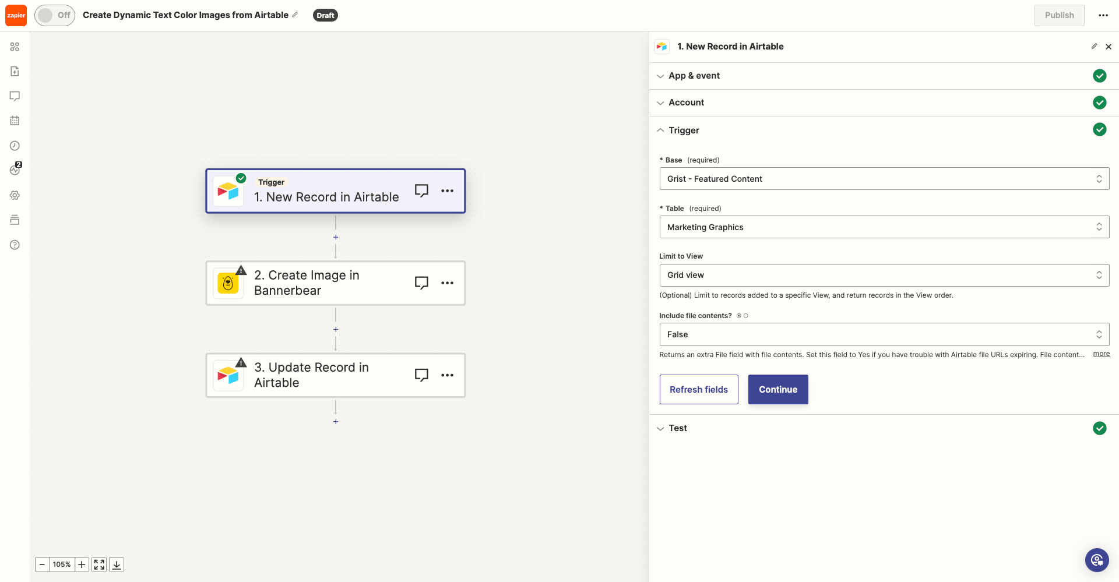Click the Refresh fields button
Screen dimensions: 1119x582
click(698, 389)
